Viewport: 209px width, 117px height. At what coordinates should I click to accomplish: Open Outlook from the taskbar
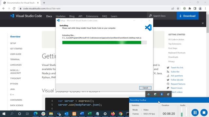pos(66,114)
